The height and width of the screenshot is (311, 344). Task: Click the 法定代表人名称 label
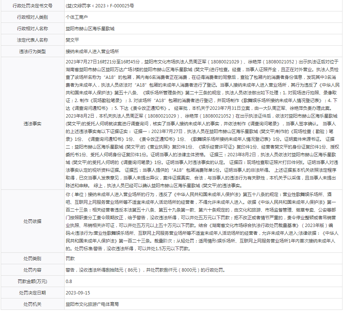point(32,40)
